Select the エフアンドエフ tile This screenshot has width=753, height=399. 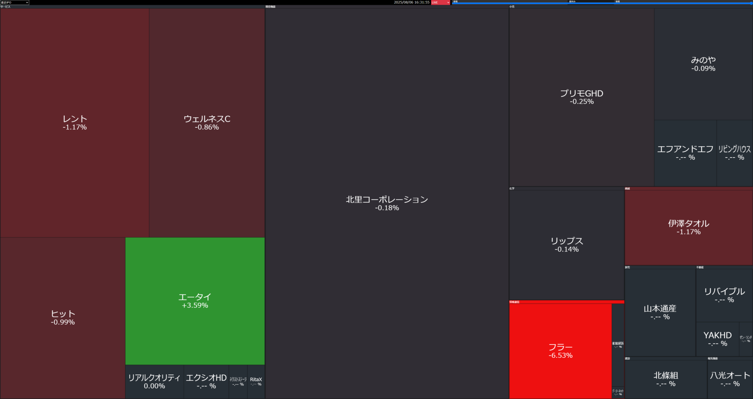pyautogui.click(x=685, y=153)
